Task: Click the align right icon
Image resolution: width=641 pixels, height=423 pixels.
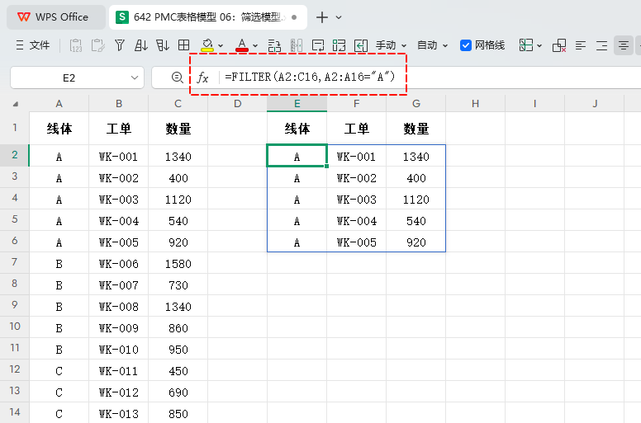Action: tap(601, 45)
